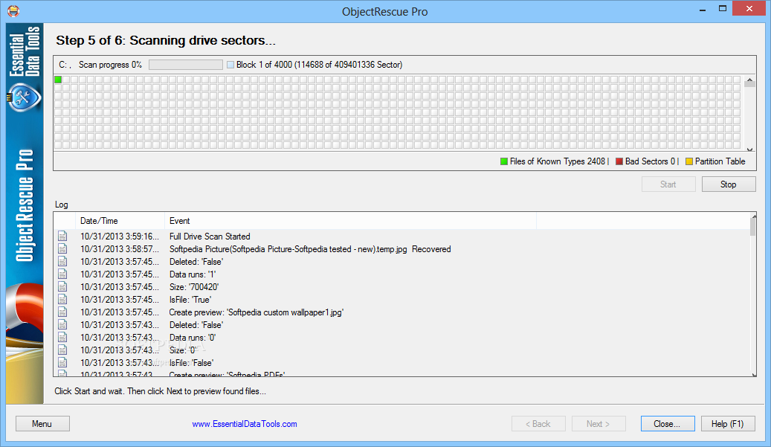The image size is (771, 447).
Task: Click the 'Block 1 of 4000' status text
Action: 319,65
